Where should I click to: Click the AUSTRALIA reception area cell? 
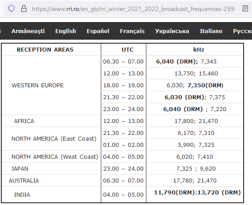(51, 180)
